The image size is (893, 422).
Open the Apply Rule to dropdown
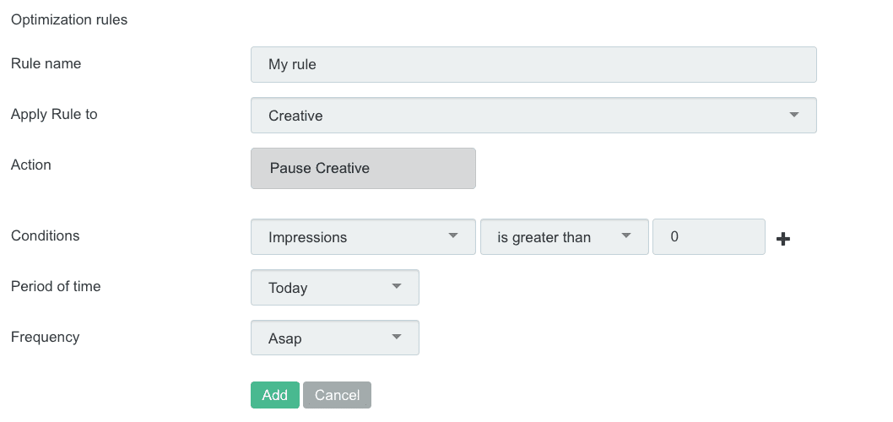(533, 116)
